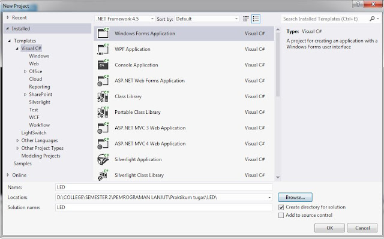This screenshot has width=384, height=239.
Task: Collapse the Visual C# tree node
Action: (17, 49)
